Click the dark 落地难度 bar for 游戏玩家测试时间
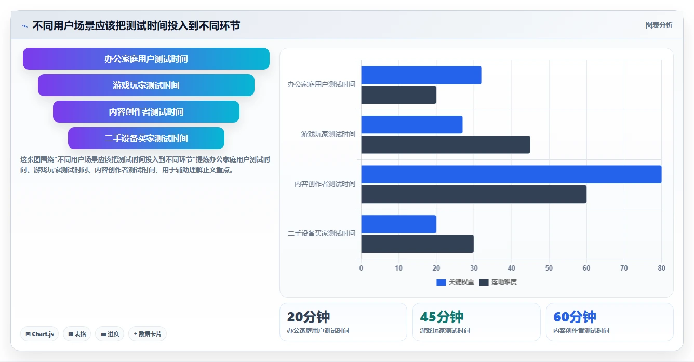The height and width of the screenshot is (362, 694). [x=446, y=144]
